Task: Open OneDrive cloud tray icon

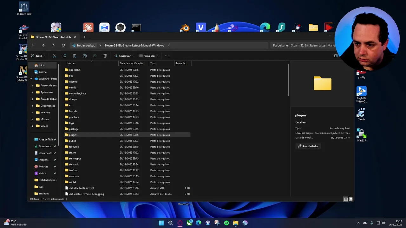Action: tap(365, 223)
